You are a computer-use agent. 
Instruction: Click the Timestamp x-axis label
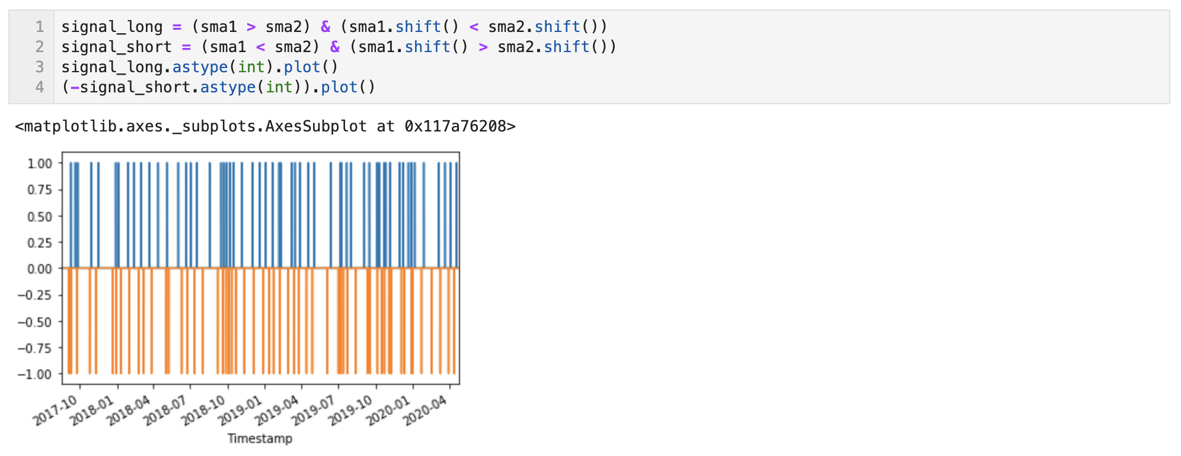tap(260, 438)
